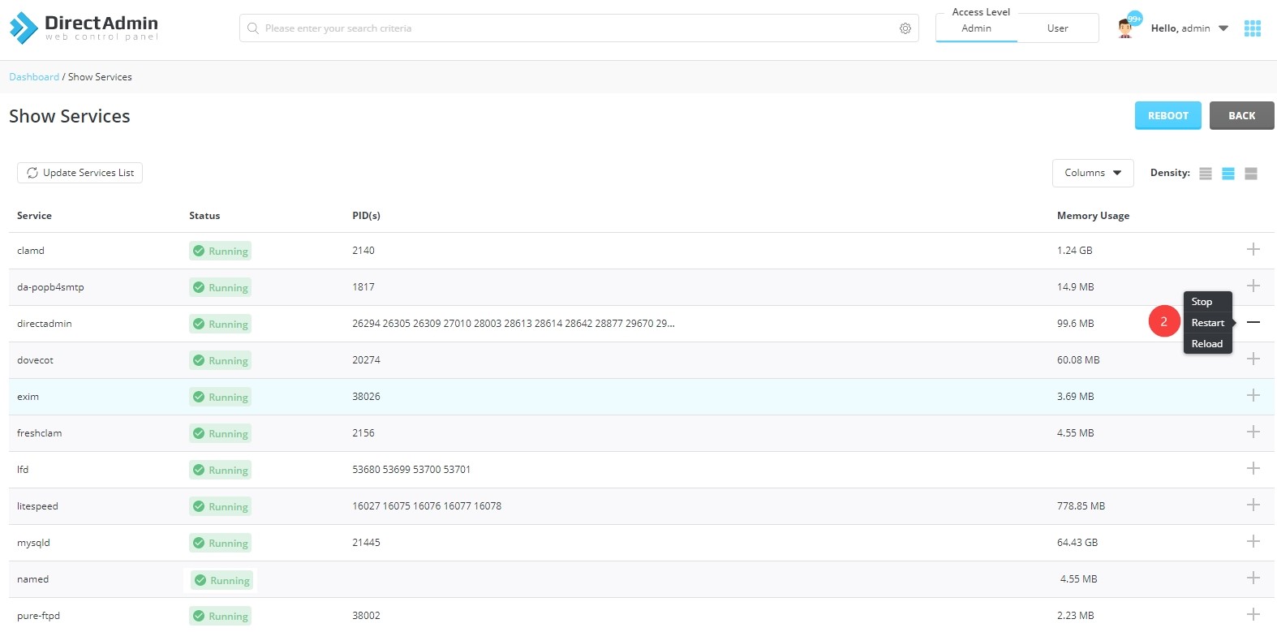
Task: Select large density icon
Action: pos(1251,174)
